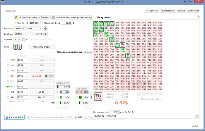Click the min EV Diff stepper arrows
This screenshot has height=131, width=205.
click(x=118, y=112)
